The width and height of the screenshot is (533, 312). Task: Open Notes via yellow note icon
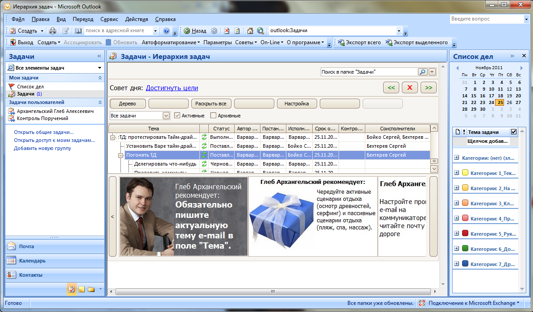click(x=82, y=289)
